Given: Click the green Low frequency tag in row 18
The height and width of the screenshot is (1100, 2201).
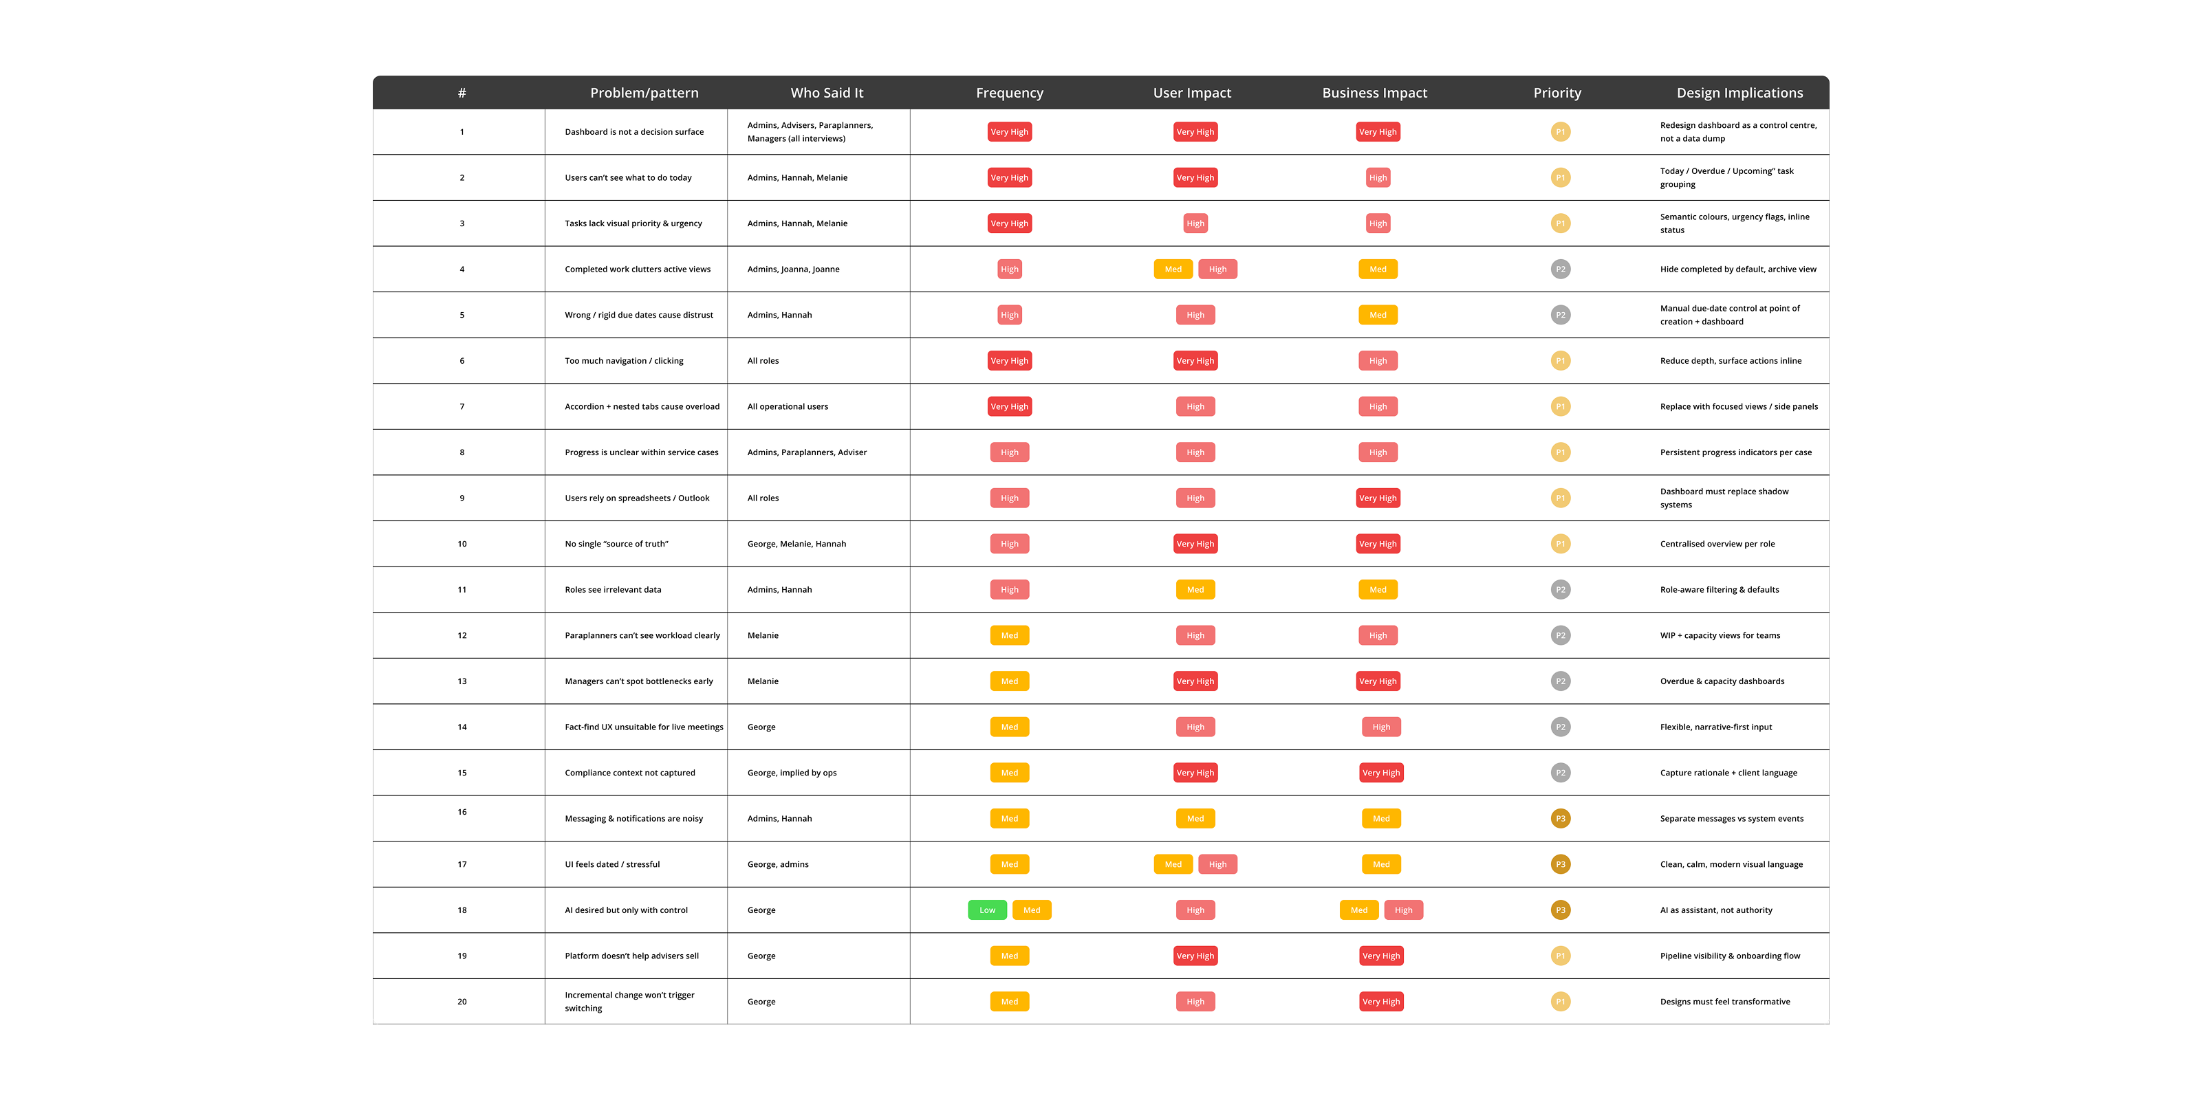Looking at the screenshot, I should click(987, 910).
